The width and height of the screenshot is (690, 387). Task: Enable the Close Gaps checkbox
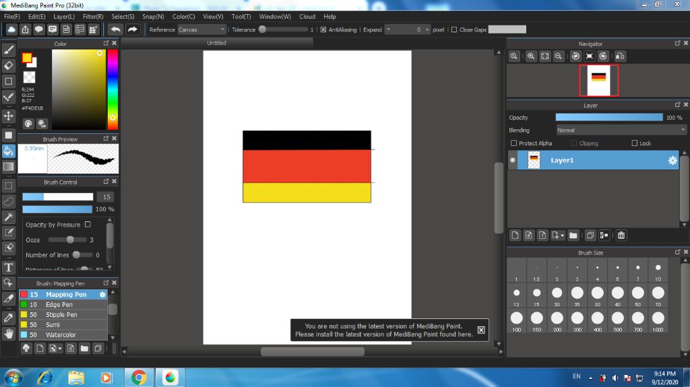pyautogui.click(x=453, y=30)
